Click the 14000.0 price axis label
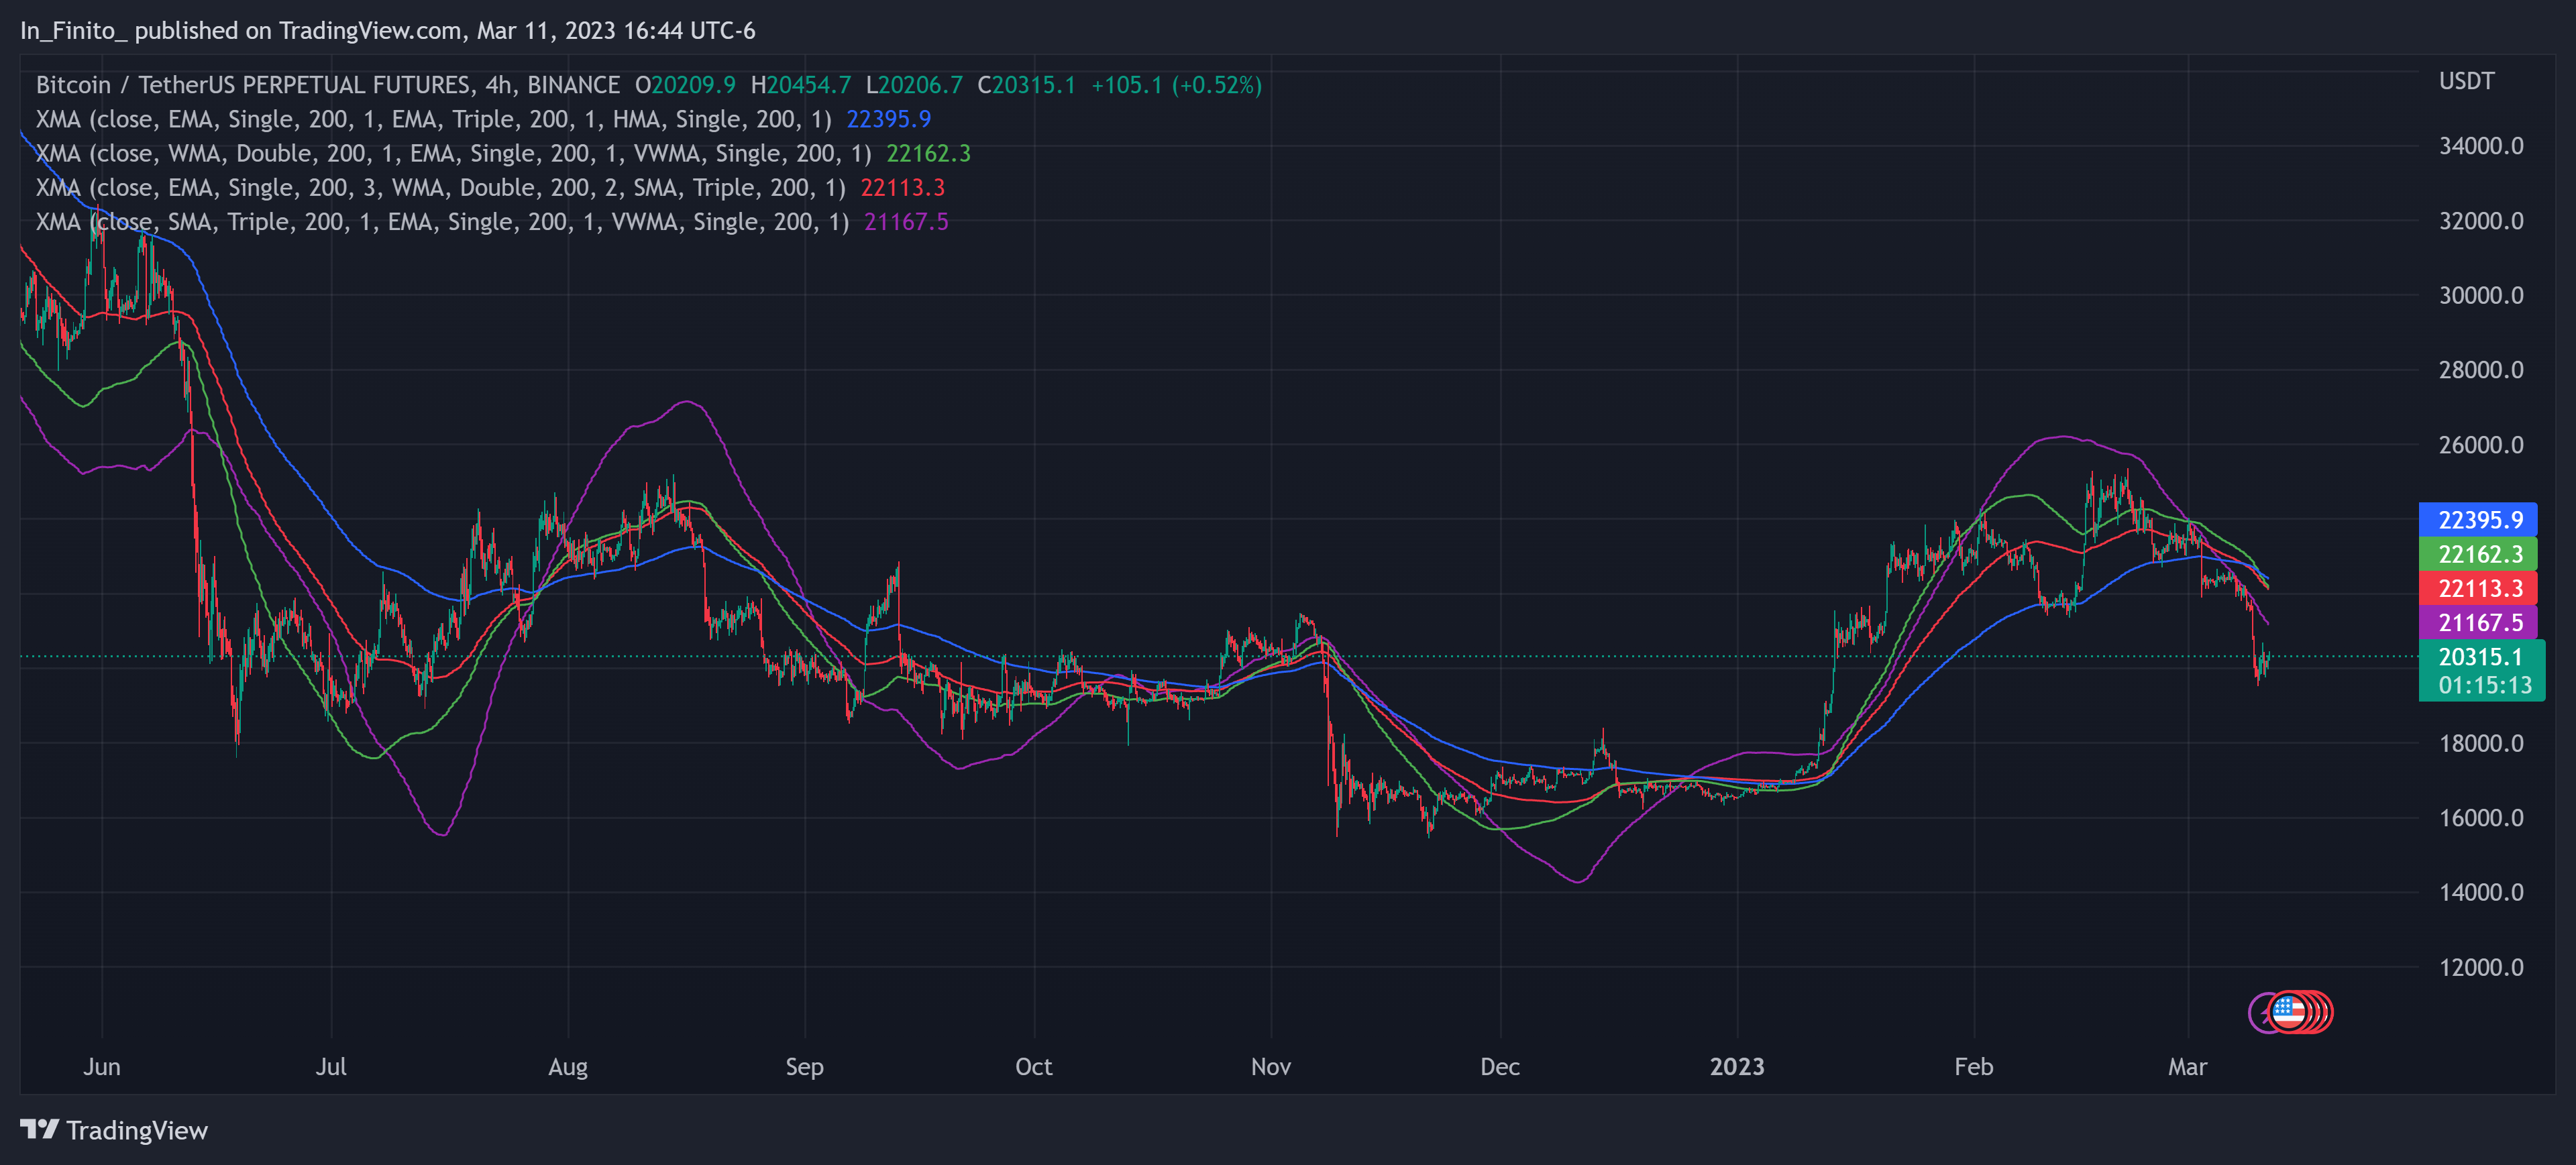The image size is (2576, 1165). point(2481,892)
